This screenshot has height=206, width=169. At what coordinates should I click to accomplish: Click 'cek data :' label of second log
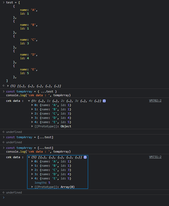click(x=15, y=157)
